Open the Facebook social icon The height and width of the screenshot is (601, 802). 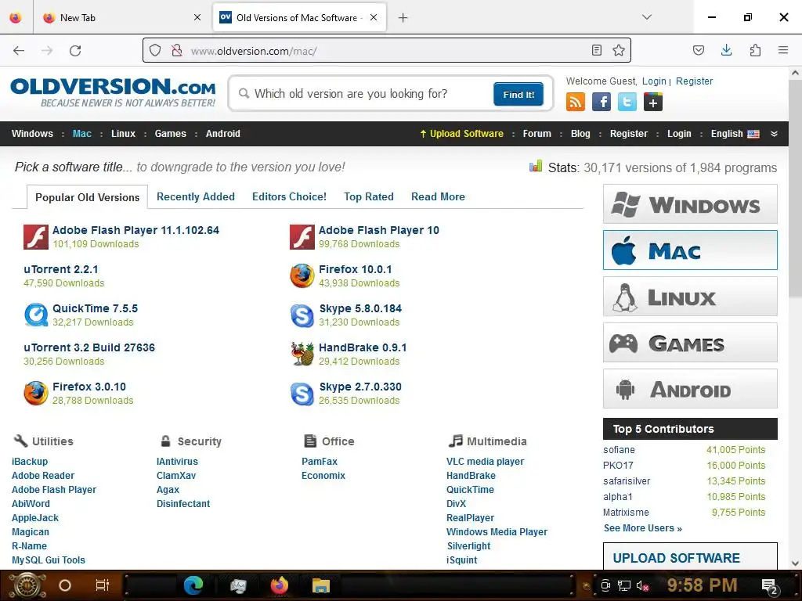601,103
